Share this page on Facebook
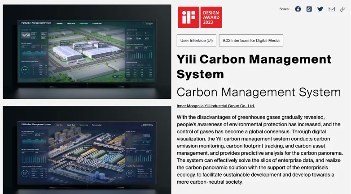 point(298,9)
